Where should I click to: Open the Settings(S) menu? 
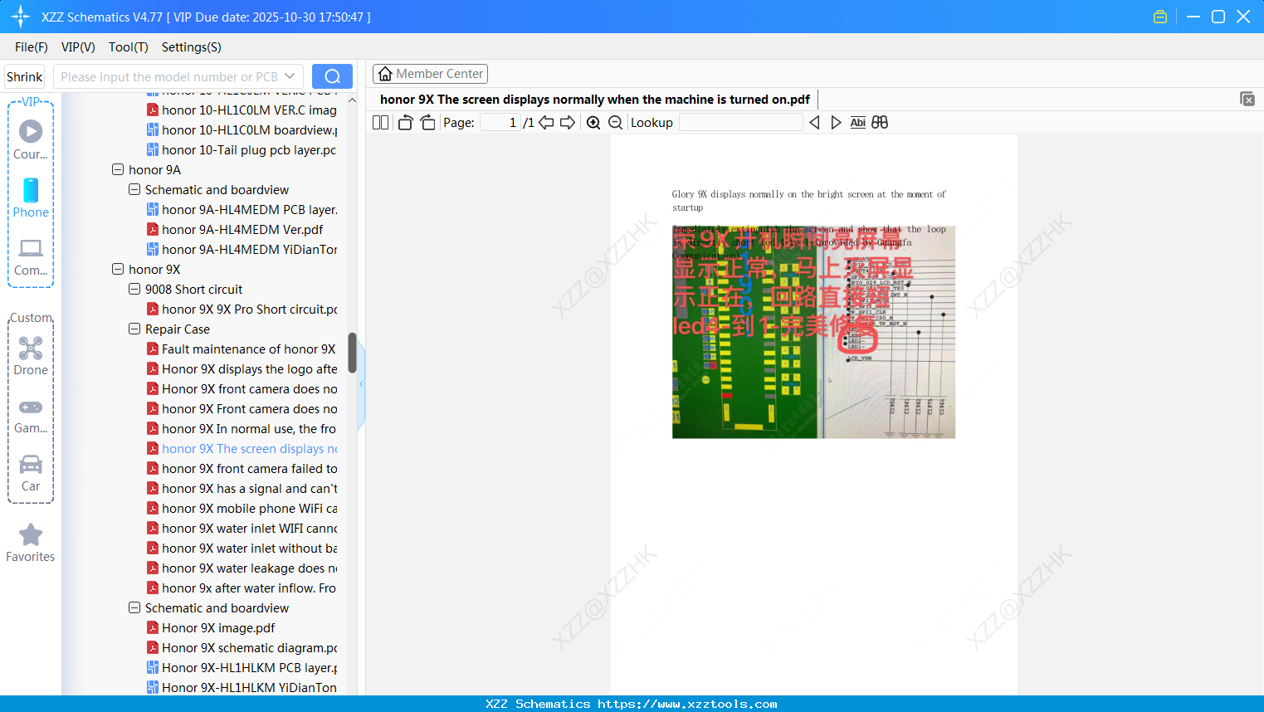192,46
